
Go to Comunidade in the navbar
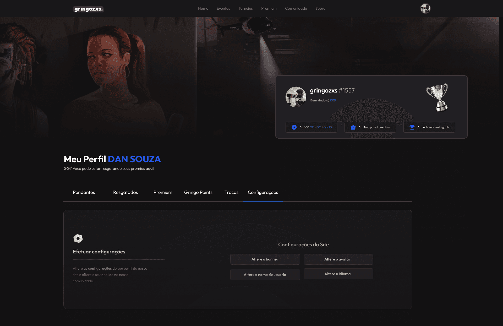tap(296, 8)
